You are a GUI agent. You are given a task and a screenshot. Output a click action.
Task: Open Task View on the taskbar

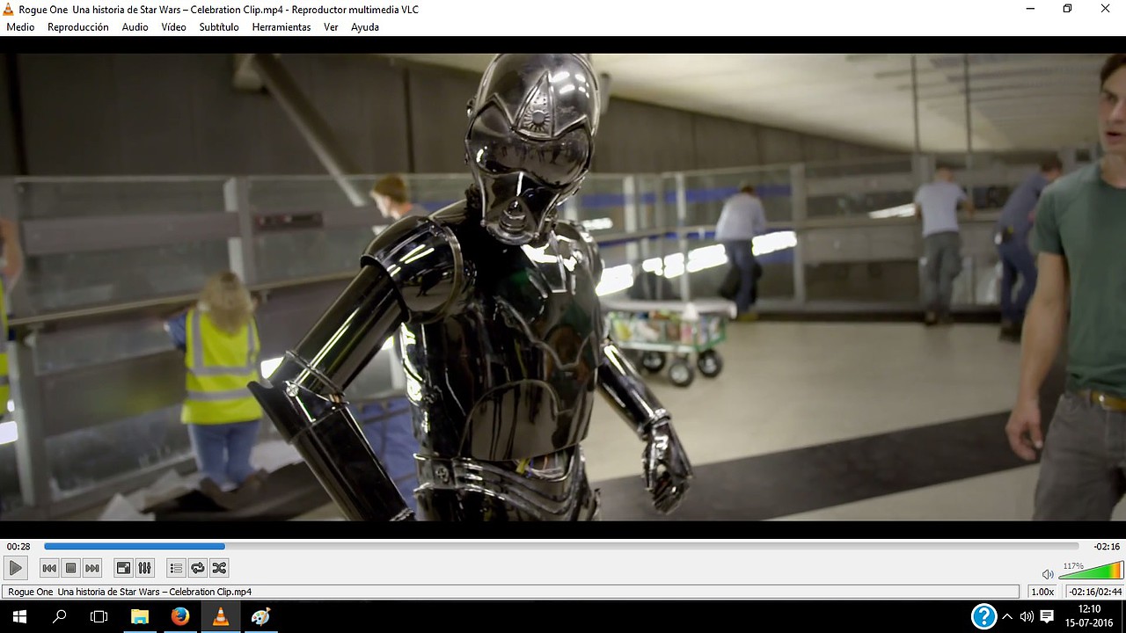pos(99,616)
